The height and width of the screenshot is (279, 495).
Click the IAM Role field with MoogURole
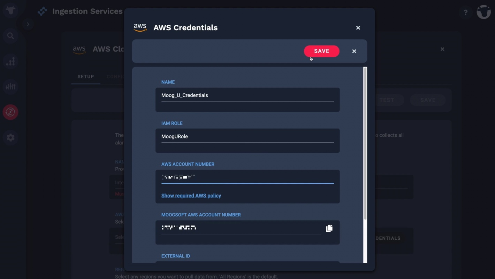[x=247, y=136]
